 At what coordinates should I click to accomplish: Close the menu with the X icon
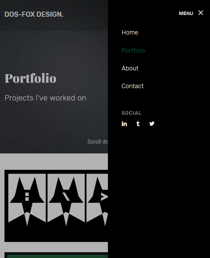point(201,13)
